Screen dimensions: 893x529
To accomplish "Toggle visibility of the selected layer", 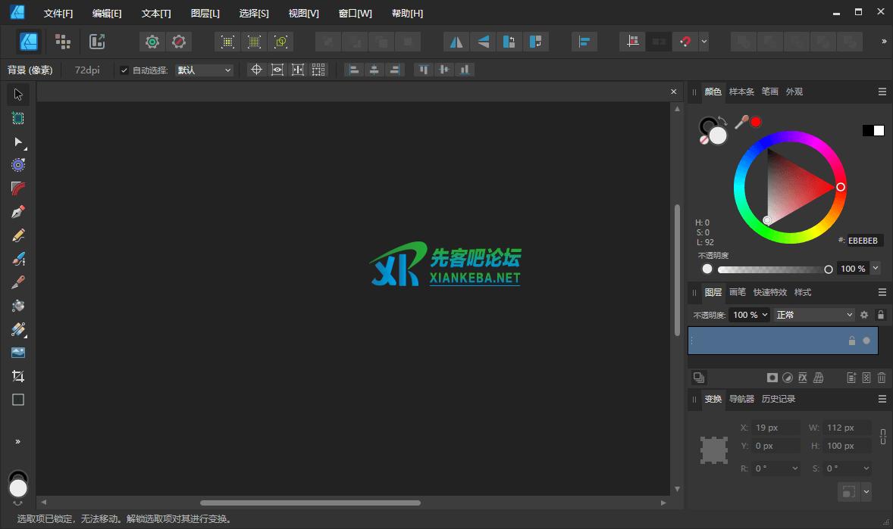I will tap(866, 341).
